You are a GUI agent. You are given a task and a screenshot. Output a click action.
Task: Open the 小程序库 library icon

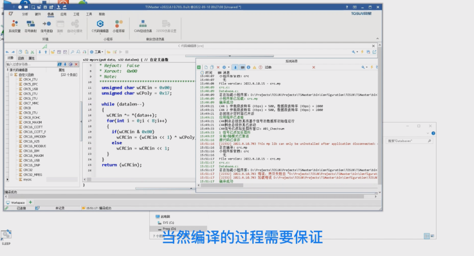pyautogui.click(x=119, y=26)
